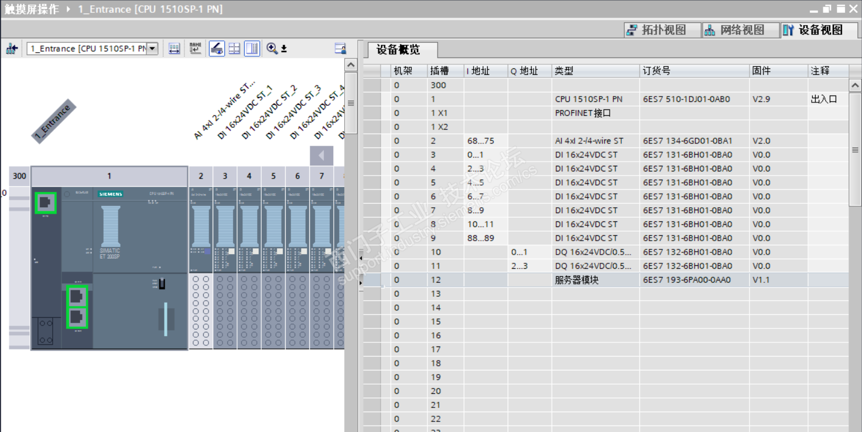The width and height of the screenshot is (862, 432).
Task: Click the lower of the two stacked green ports
Action: tap(77, 318)
